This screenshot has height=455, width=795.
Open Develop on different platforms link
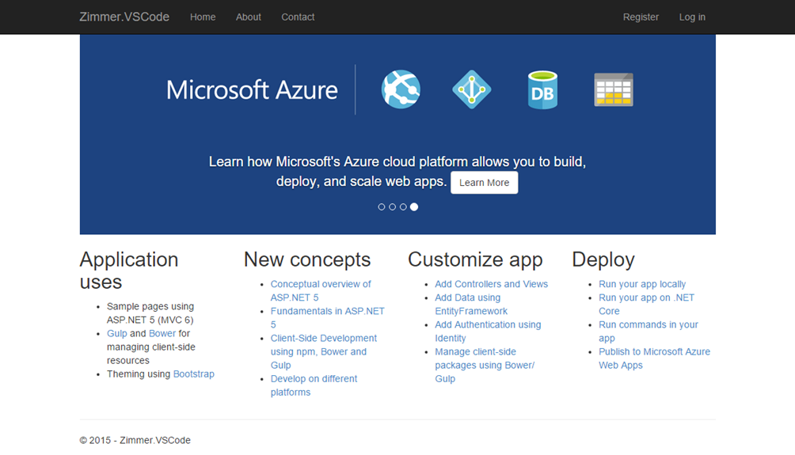pos(314,385)
